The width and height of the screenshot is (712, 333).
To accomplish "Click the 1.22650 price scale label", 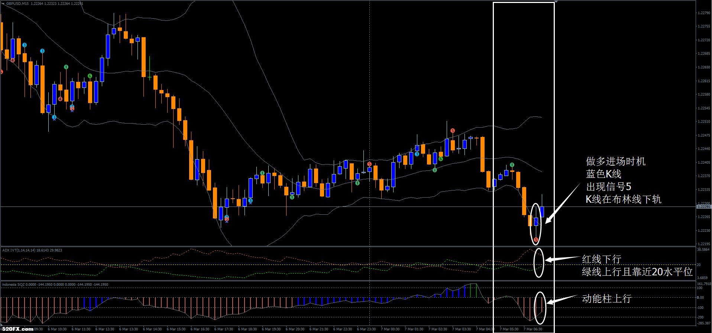I will [703, 67].
